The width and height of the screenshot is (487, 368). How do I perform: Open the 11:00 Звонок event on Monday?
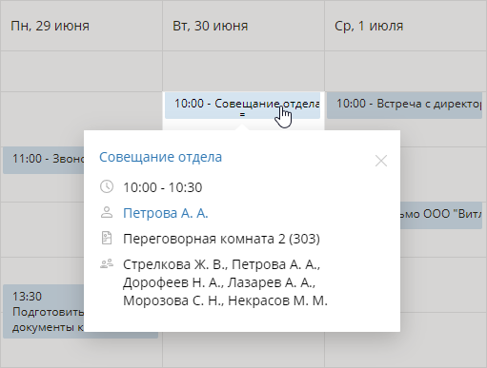click(44, 160)
